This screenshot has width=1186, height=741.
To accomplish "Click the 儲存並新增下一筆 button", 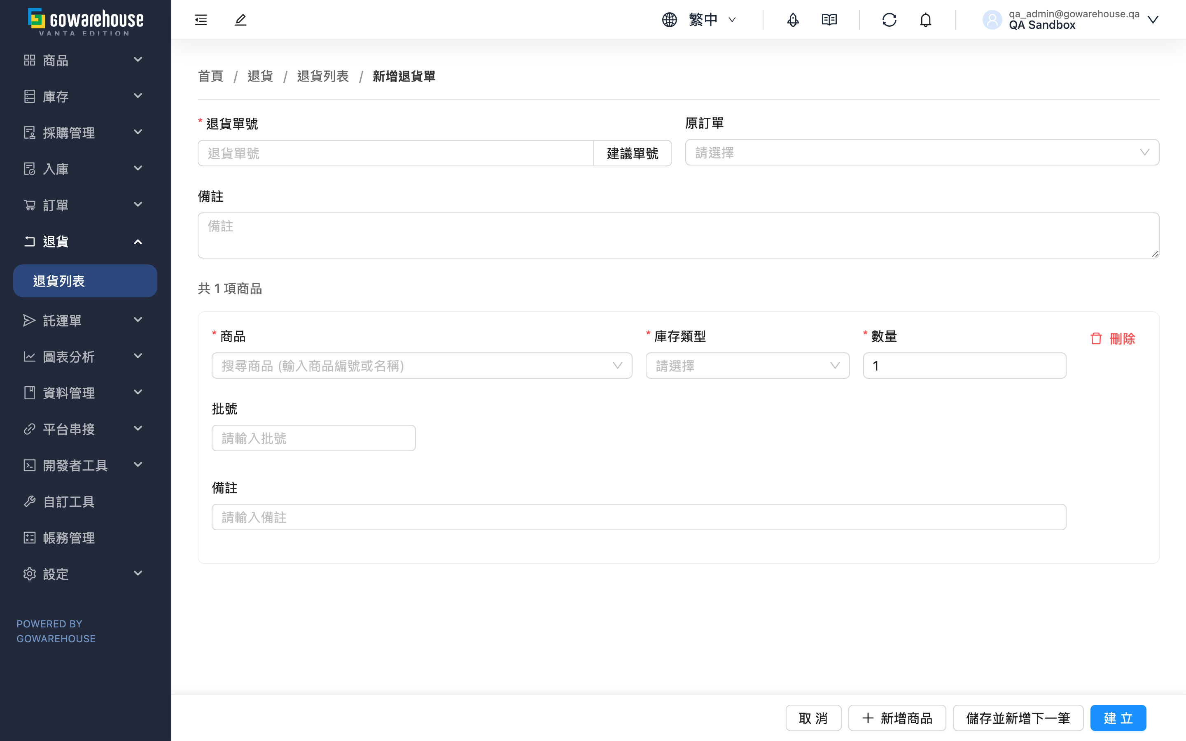I will tap(1018, 718).
